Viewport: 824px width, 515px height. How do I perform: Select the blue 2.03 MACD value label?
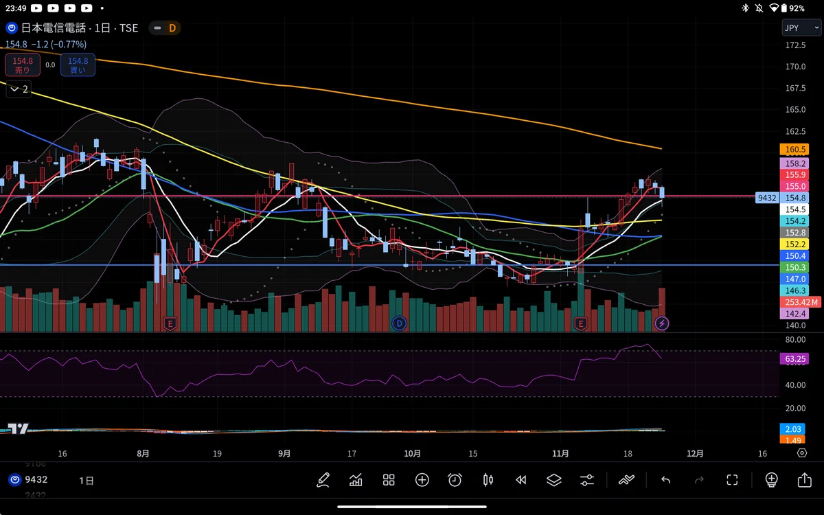[793, 429]
